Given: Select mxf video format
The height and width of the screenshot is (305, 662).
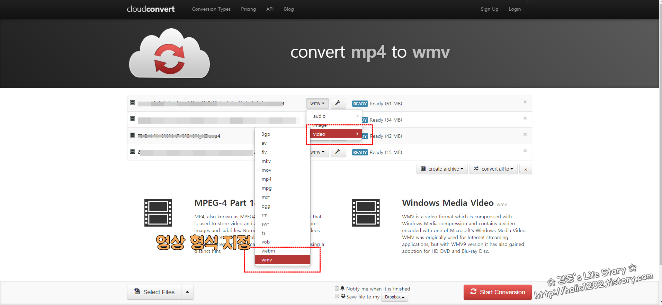Looking at the screenshot, I should tap(282, 197).
